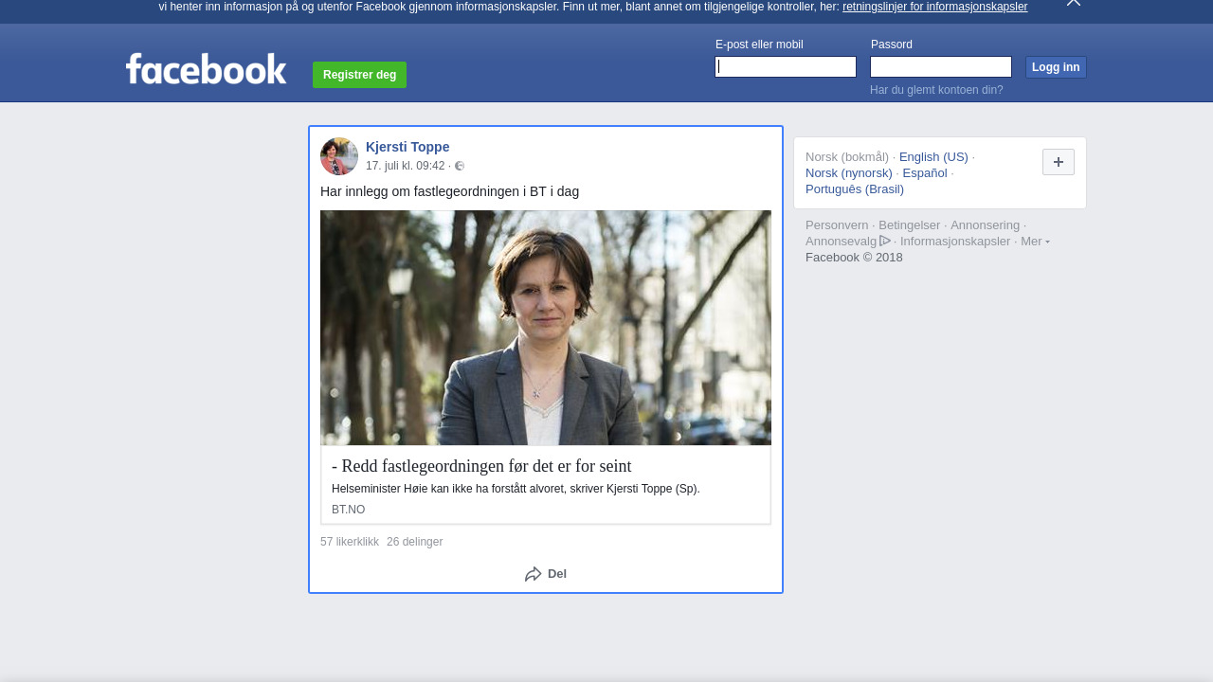The image size is (1213, 682).
Task: Open Kjersti Toppe's name link
Action: coord(407,147)
